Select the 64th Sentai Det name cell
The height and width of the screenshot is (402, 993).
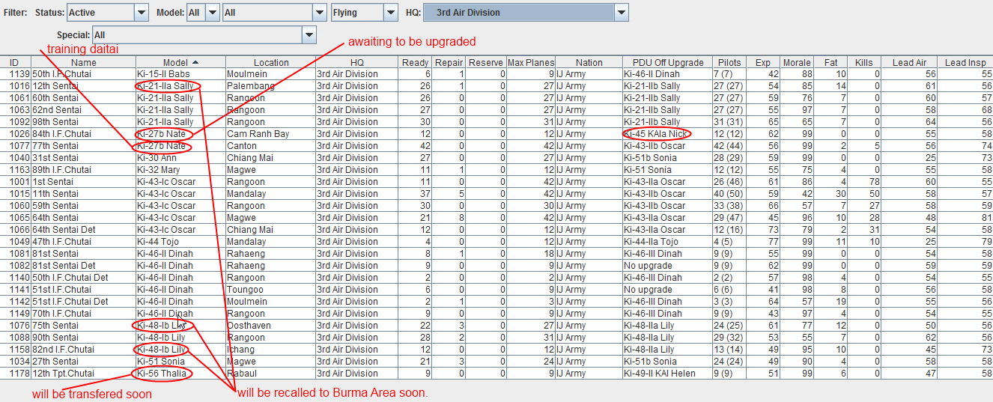tap(83, 230)
